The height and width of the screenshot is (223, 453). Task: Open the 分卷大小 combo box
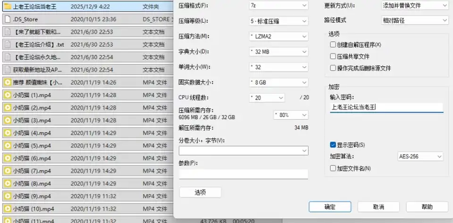pyautogui.click(x=243, y=151)
